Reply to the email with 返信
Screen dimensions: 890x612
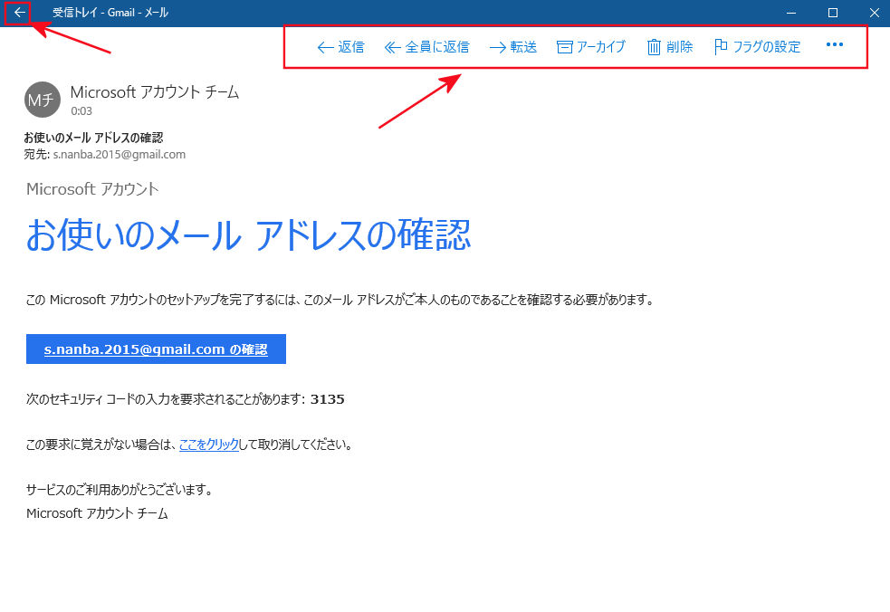pos(340,46)
